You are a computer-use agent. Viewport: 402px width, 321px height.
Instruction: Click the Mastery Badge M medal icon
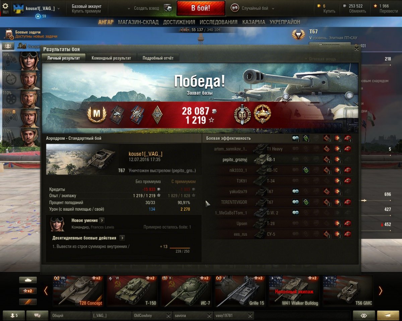pos(96,114)
